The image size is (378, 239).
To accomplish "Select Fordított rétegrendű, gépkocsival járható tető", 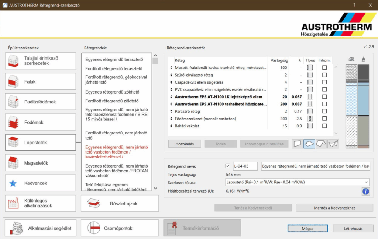I will pos(116,80).
